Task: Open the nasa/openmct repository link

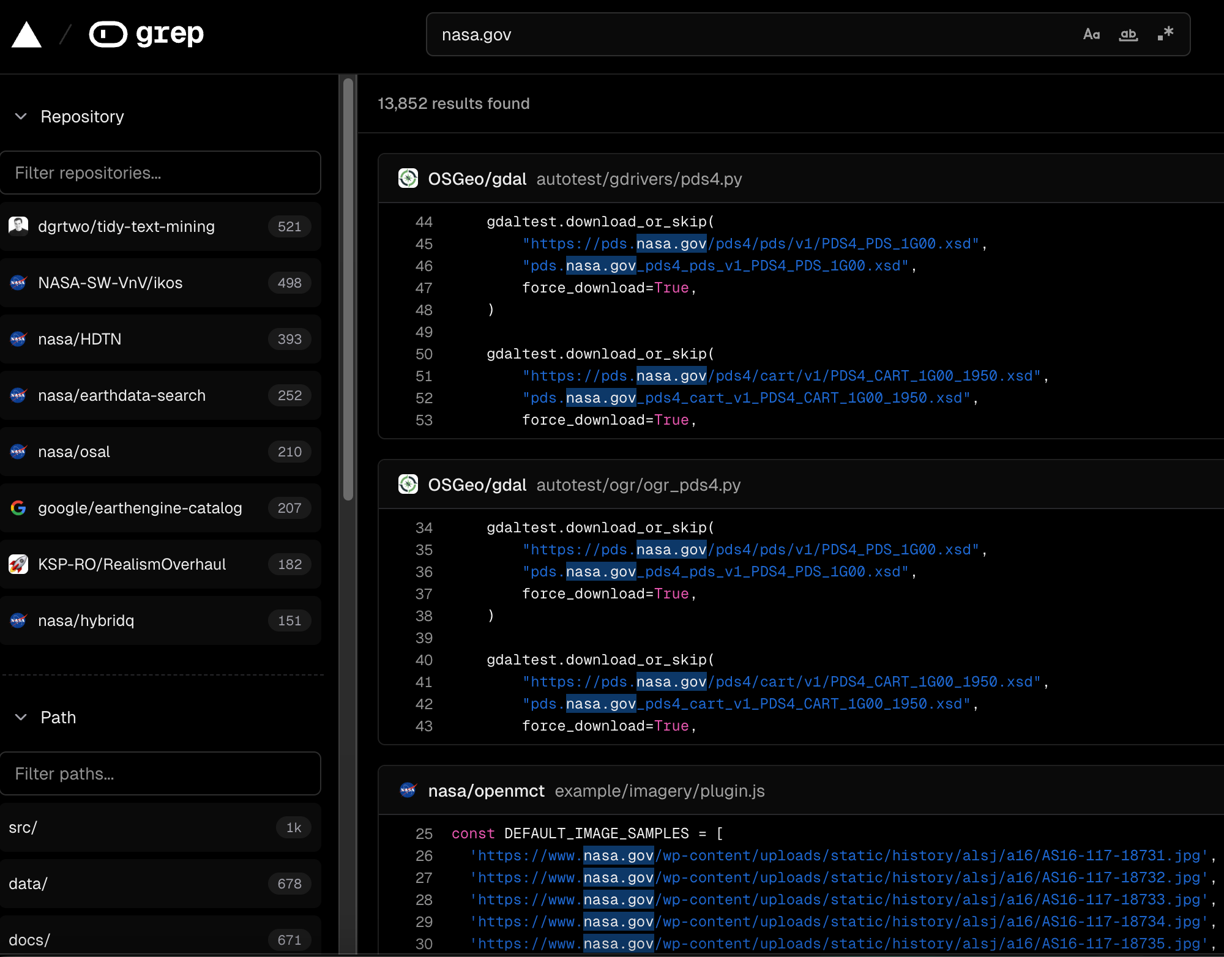Action: point(486,791)
